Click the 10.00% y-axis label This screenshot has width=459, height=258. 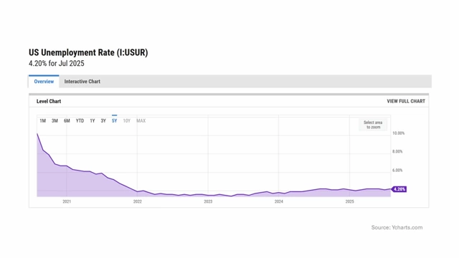click(399, 133)
